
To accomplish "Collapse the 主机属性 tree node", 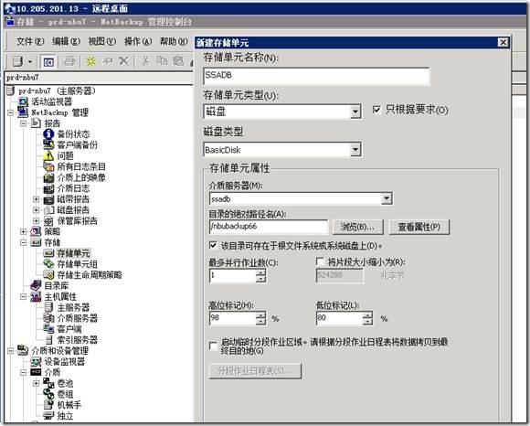I will pyautogui.click(x=24, y=296).
